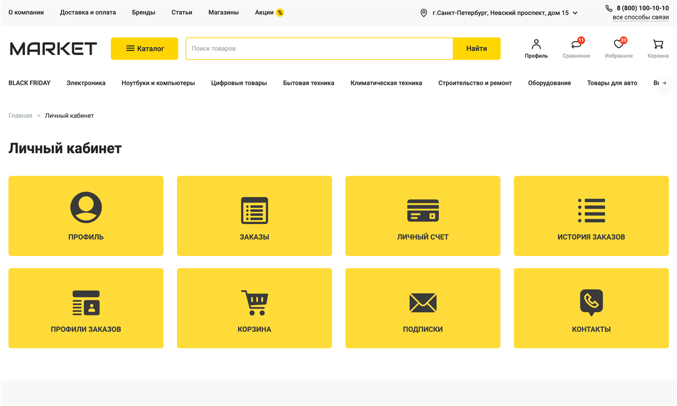
Task: Open the Каталог menu button
Action: tap(144, 49)
